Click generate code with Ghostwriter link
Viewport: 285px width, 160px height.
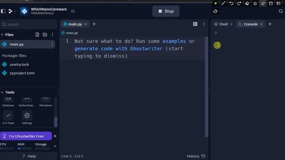[118, 48]
